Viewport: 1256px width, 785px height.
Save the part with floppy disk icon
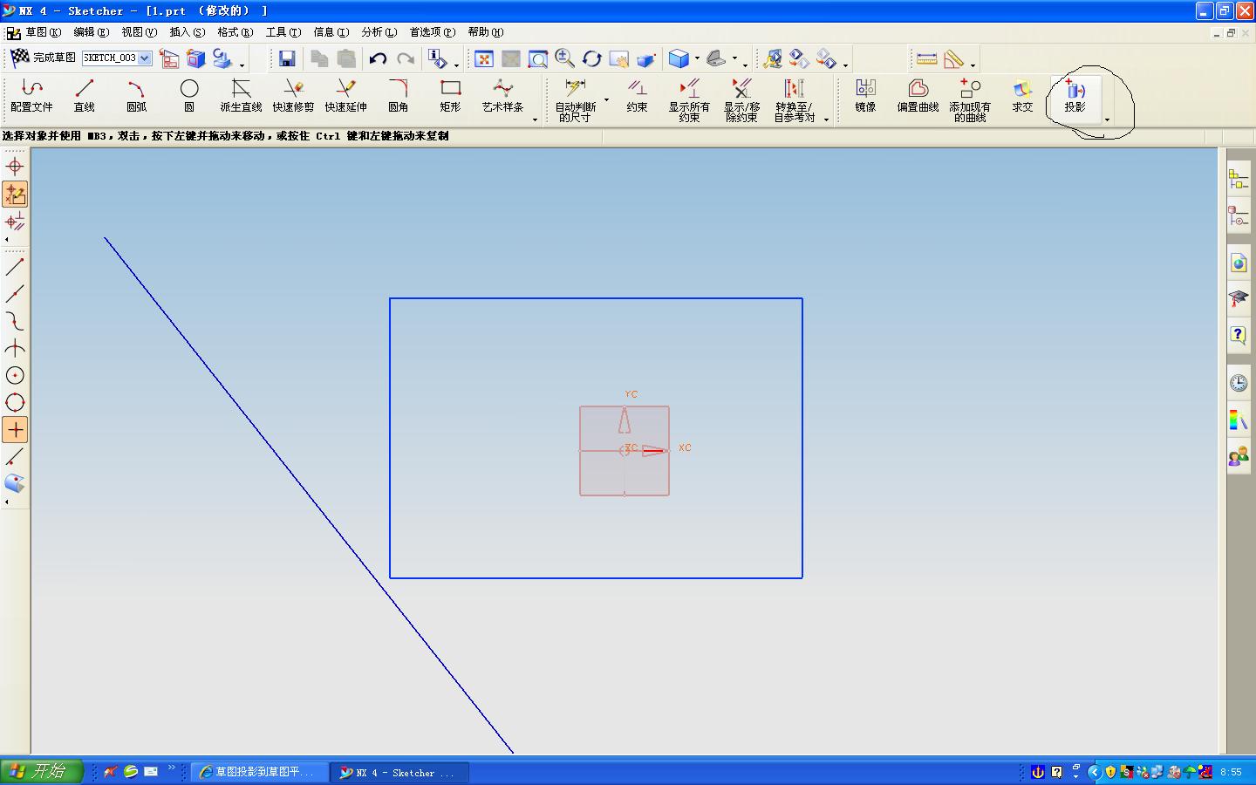[x=287, y=58]
